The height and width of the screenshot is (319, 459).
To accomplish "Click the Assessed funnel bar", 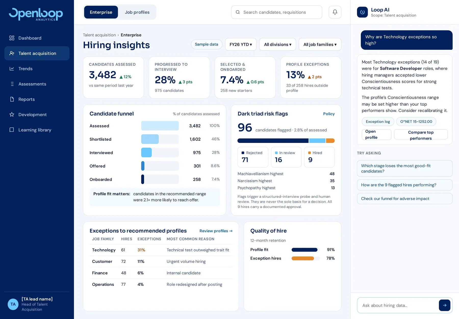I will click(x=160, y=126).
